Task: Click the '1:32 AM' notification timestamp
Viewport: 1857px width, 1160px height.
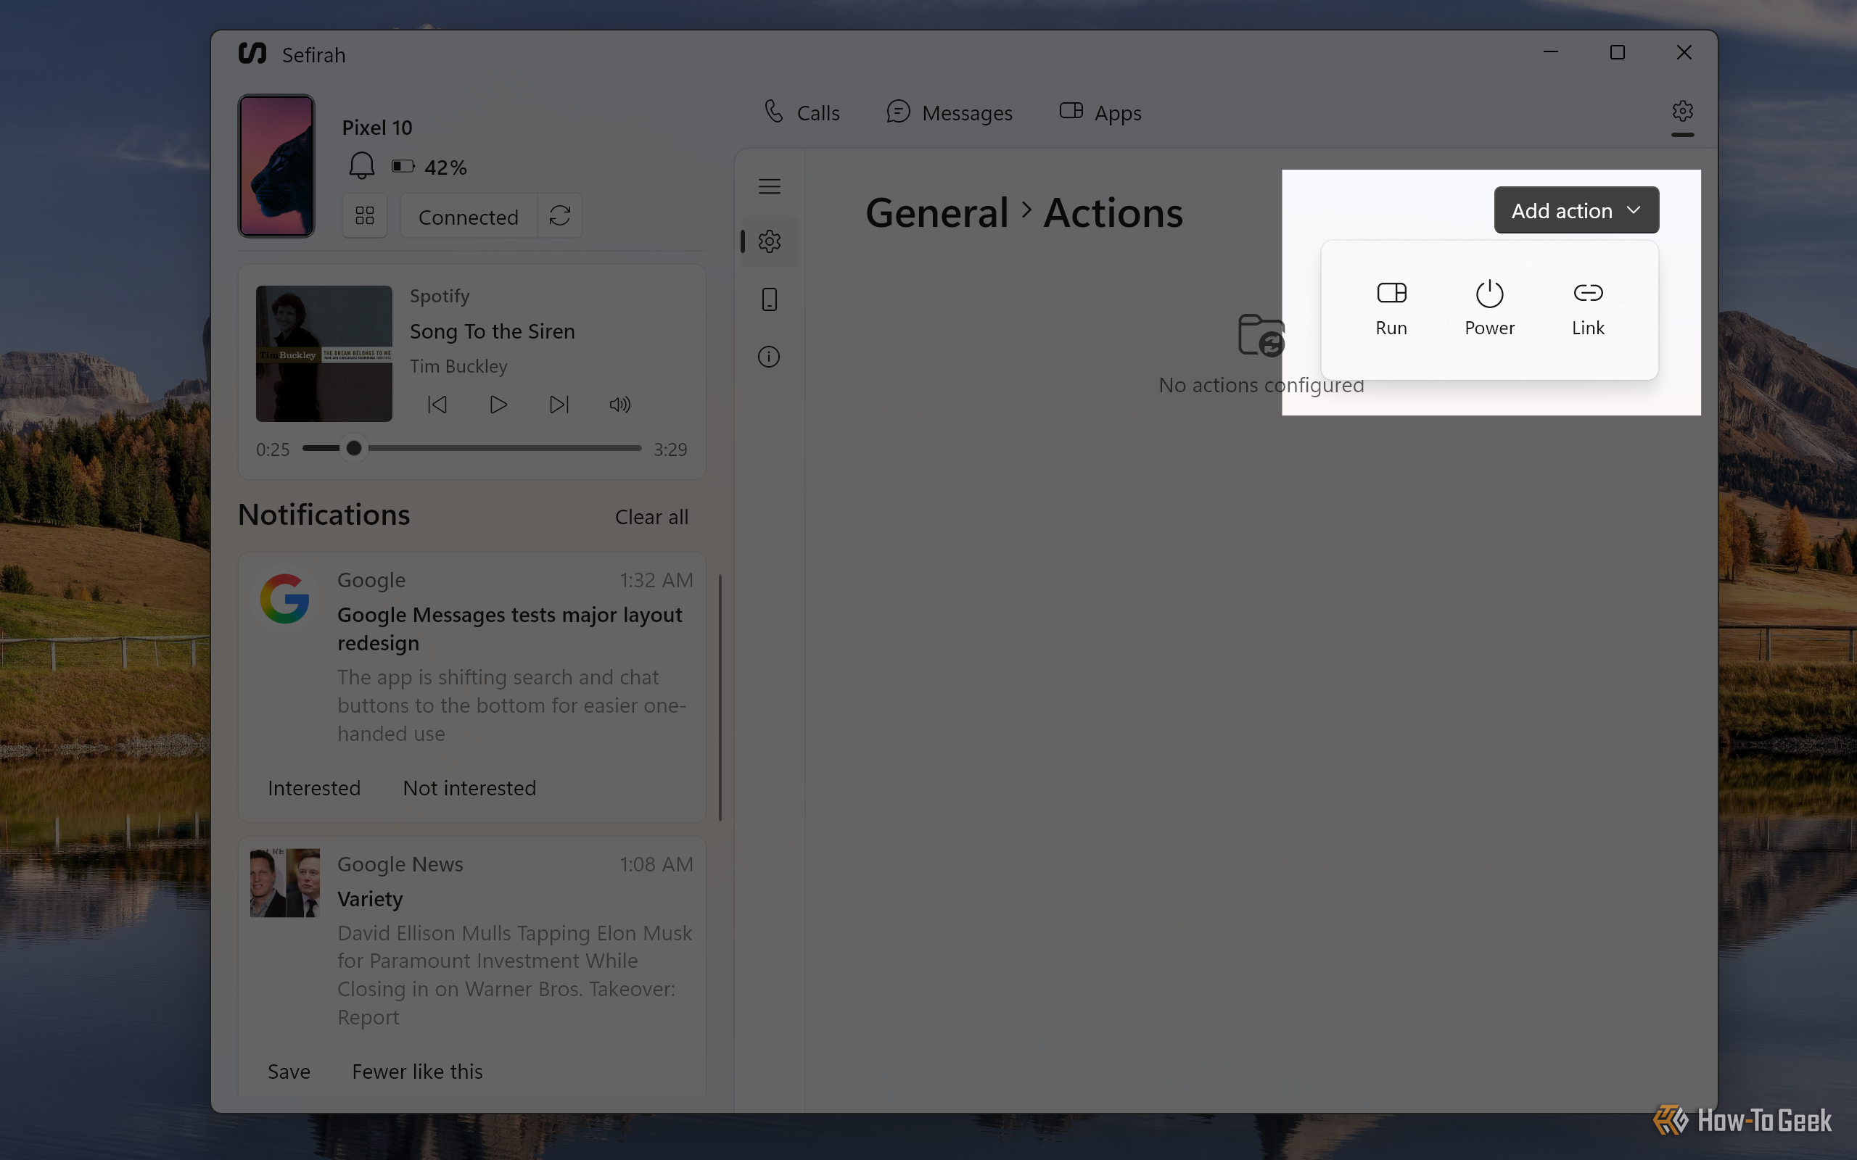Action: pyautogui.click(x=656, y=580)
